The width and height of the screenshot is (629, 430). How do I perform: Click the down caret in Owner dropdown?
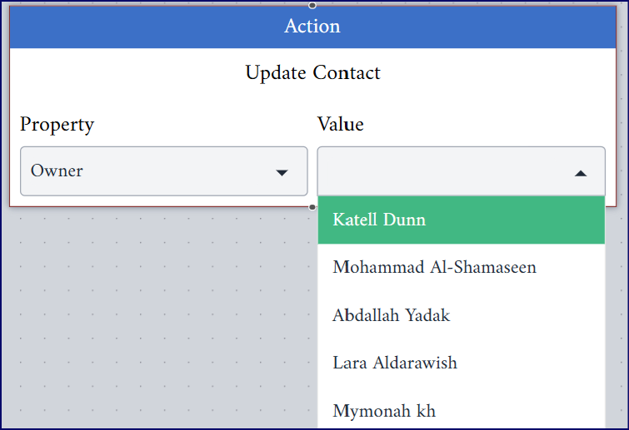coord(282,172)
